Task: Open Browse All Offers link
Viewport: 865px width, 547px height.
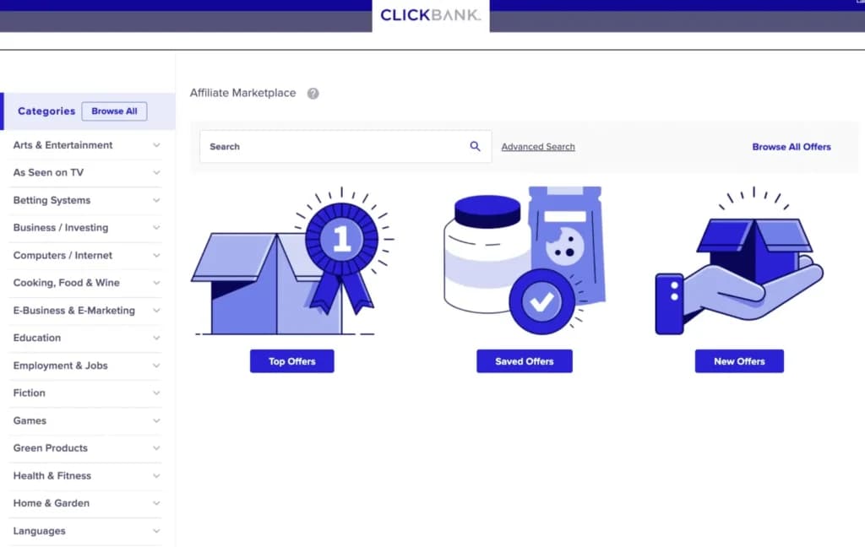Action: point(791,147)
